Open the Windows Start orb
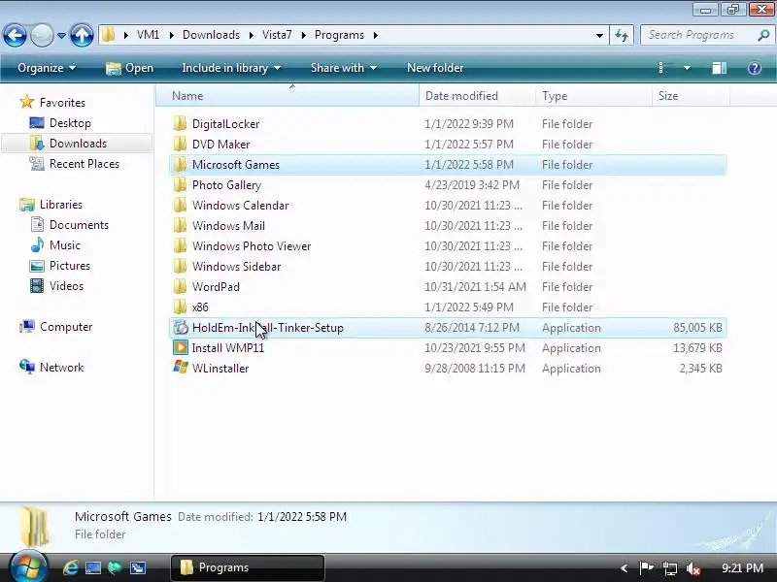 [28, 566]
